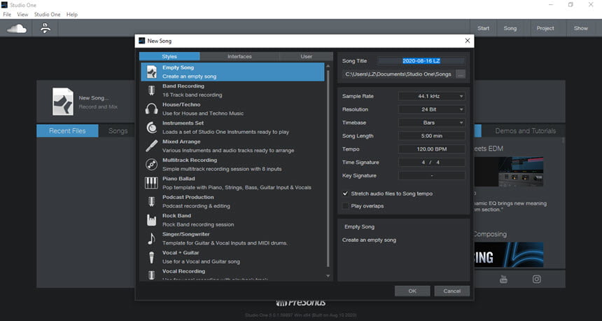Enable the Play overlaps checkbox
This screenshot has height=321, width=602.
click(x=345, y=206)
